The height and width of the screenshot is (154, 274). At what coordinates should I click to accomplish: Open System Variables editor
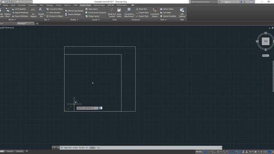pos(168,16)
